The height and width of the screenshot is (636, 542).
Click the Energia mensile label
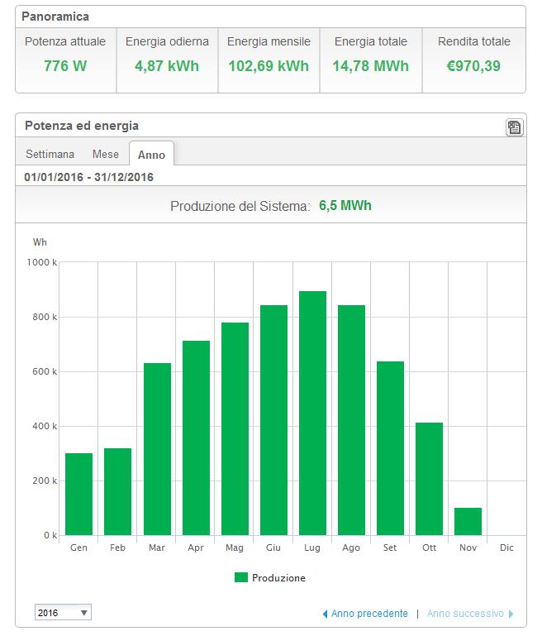[x=269, y=41]
